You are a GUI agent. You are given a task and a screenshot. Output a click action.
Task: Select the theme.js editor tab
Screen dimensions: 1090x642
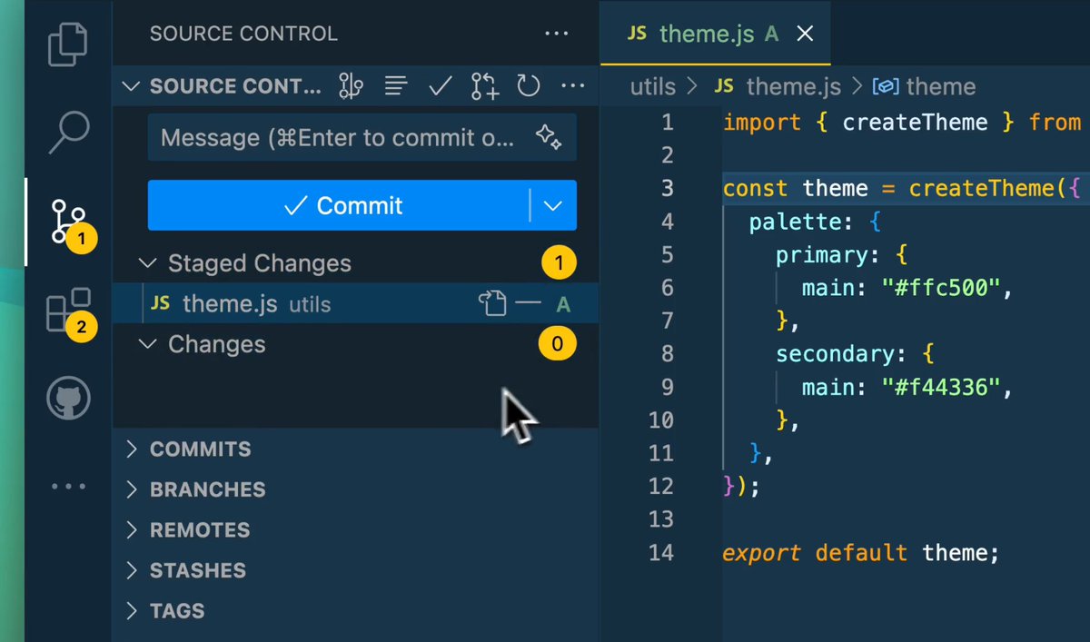tap(716, 34)
